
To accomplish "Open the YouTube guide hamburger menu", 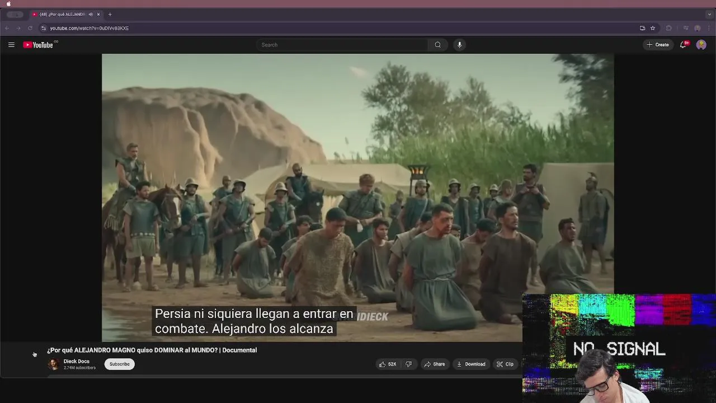I will coord(11,45).
